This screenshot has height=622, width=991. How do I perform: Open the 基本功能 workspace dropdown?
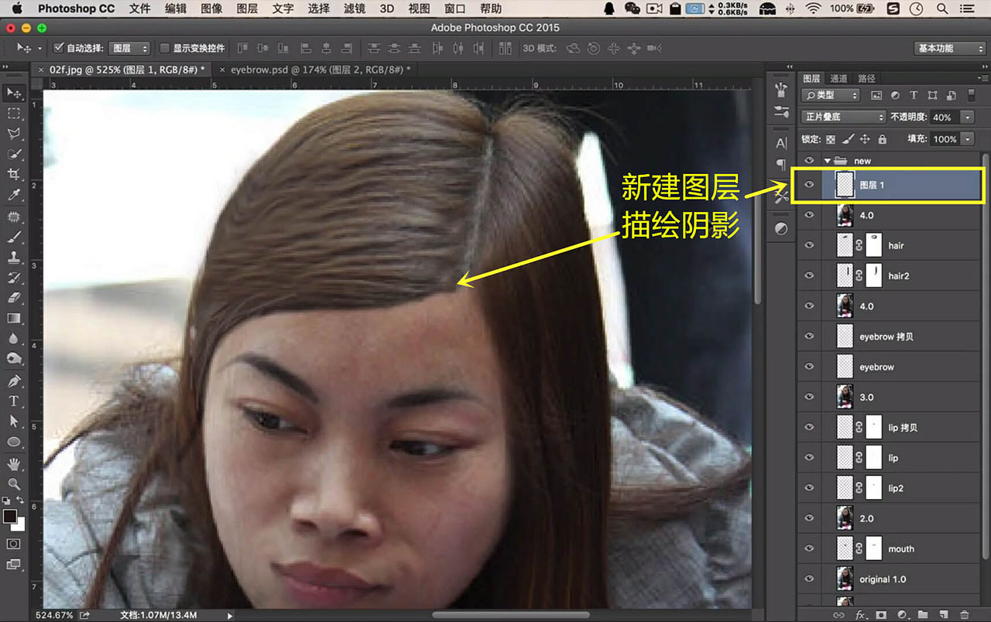tap(949, 48)
